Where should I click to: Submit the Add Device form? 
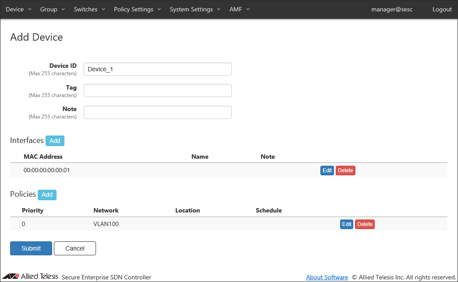click(31, 248)
